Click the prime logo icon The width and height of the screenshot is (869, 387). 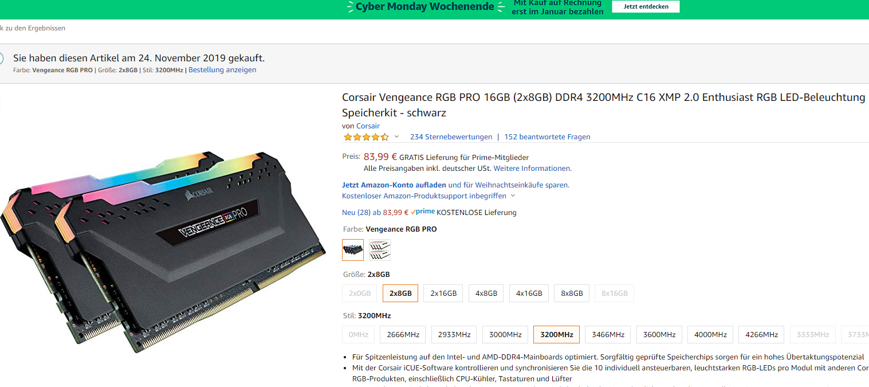click(423, 212)
